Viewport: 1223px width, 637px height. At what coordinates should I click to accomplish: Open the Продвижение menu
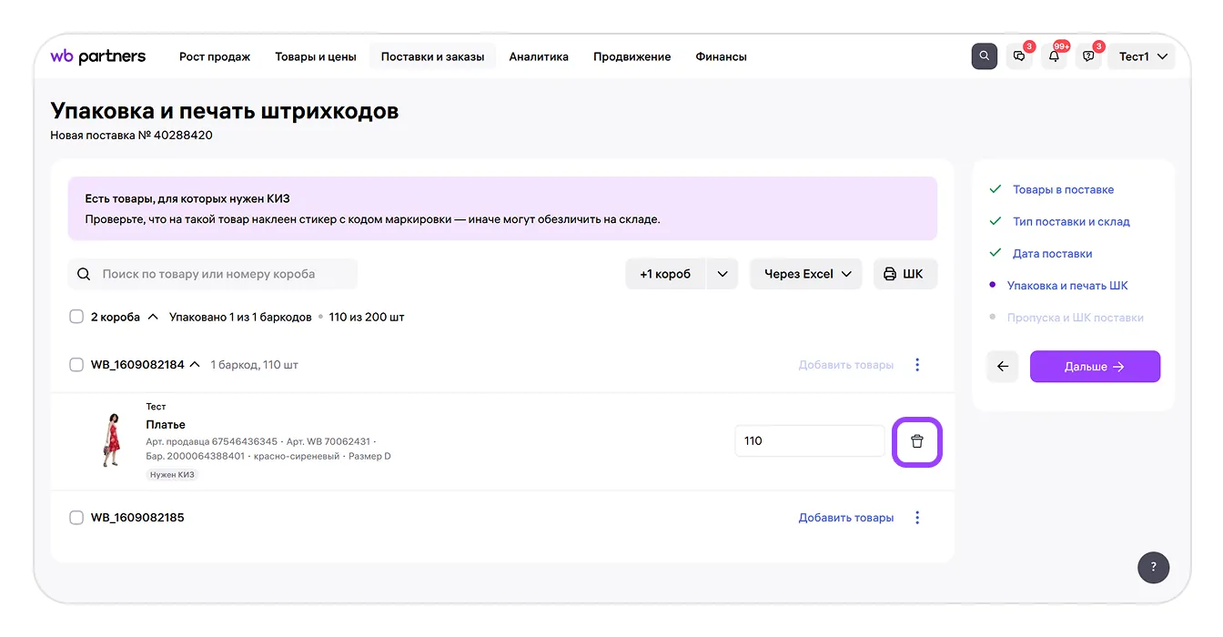(632, 56)
